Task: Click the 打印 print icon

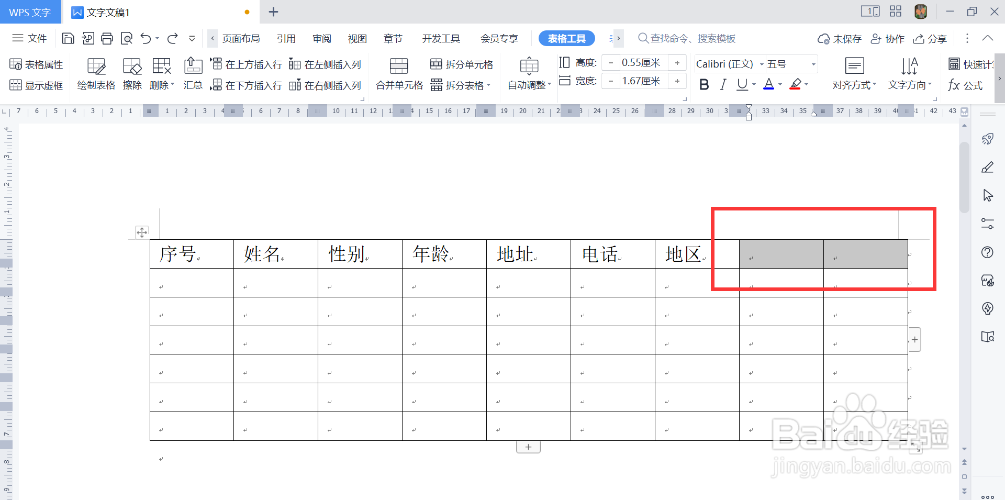Action: click(x=107, y=38)
